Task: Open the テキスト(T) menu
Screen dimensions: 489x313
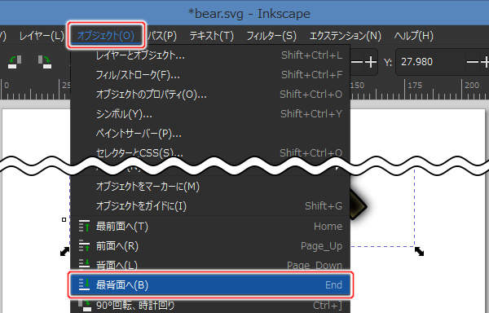Action: tap(211, 36)
